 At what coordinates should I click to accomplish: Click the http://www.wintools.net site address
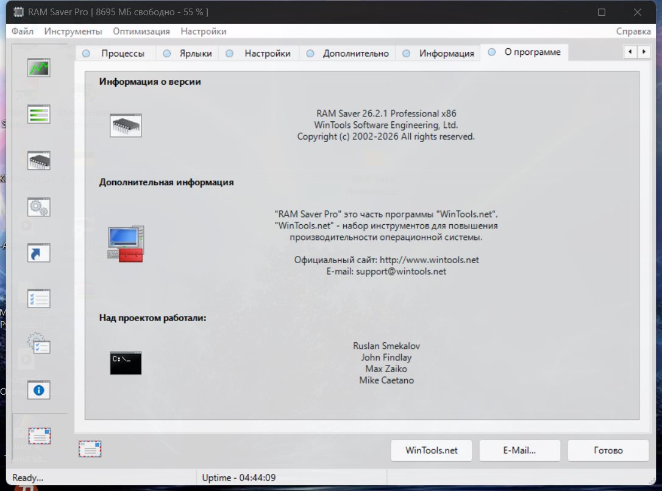point(429,260)
